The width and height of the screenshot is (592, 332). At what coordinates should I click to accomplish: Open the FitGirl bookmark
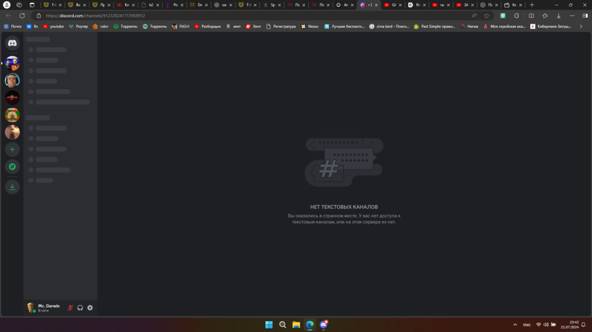click(181, 27)
